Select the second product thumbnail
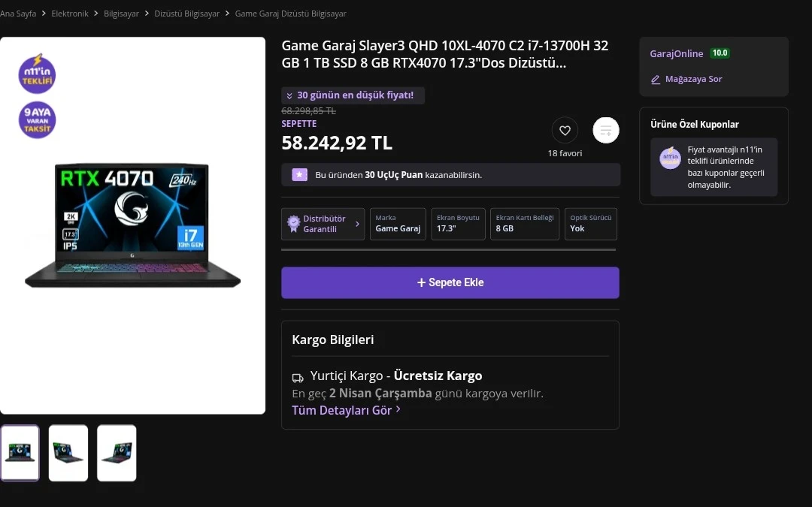The height and width of the screenshot is (507, 812). coord(68,453)
